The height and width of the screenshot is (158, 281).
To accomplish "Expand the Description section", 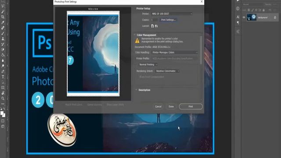I will point(137,90).
